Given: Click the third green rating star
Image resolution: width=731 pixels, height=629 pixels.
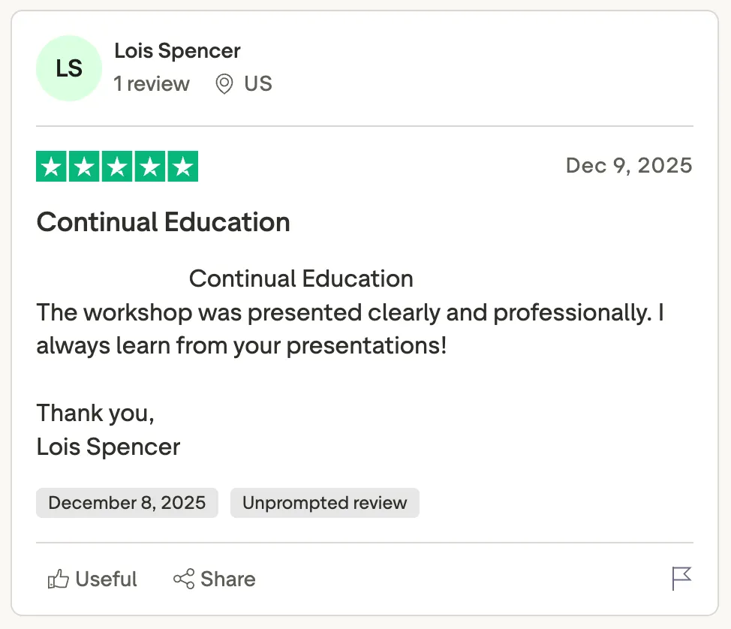Looking at the screenshot, I should coord(117,167).
